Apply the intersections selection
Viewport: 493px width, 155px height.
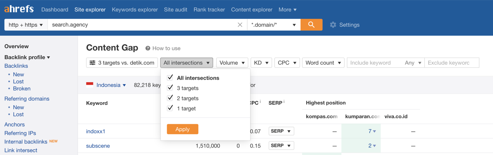(x=182, y=129)
